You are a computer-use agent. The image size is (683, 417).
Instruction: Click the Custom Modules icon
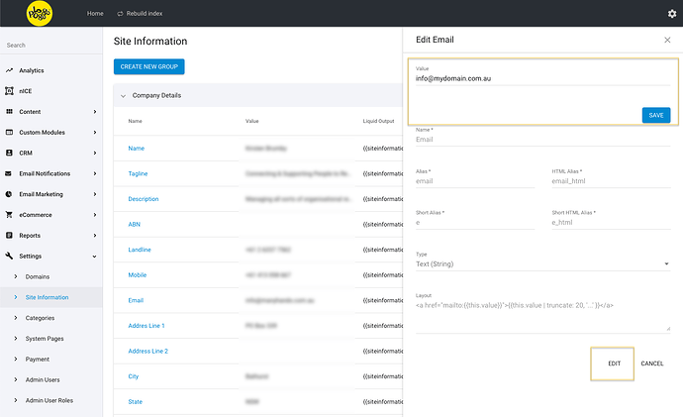[x=9, y=132]
